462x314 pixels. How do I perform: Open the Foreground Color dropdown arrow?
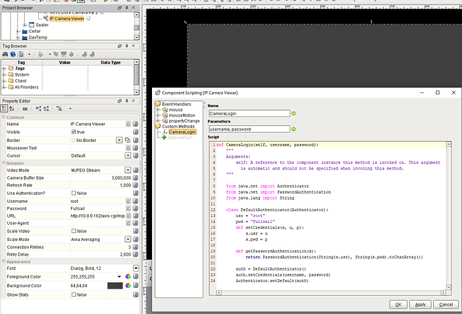pyautogui.click(x=119, y=277)
